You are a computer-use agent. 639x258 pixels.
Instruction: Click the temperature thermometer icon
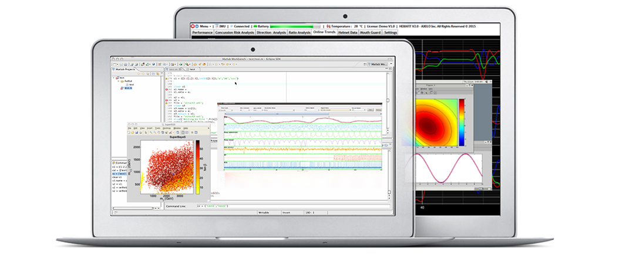(x=328, y=26)
